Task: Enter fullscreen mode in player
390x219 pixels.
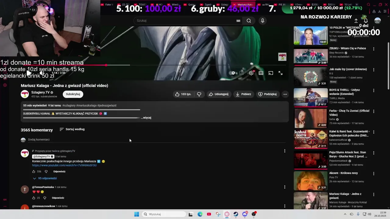Action: (x=281, y=73)
